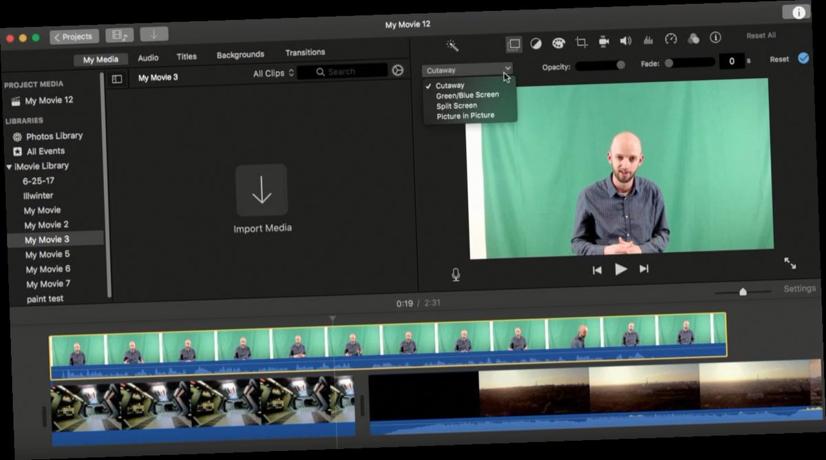Click the blue checkmark to apply overlay settings

coord(803,59)
